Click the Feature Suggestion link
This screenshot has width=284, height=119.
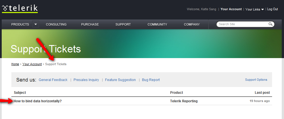click(x=120, y=80)
